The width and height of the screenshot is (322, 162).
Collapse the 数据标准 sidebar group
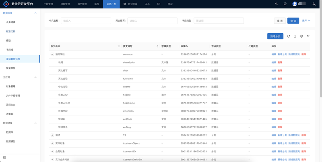click(x=35, y=13)
